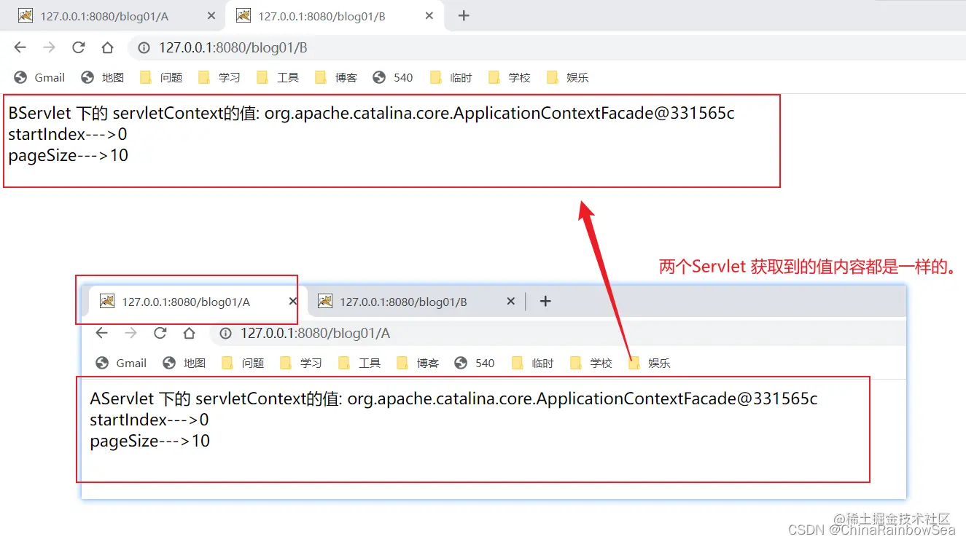Image resolution: width=966 pixels, height=542 pixels.
Task: Open 学校 bookmark folder in top window
Action: point(509,77)
